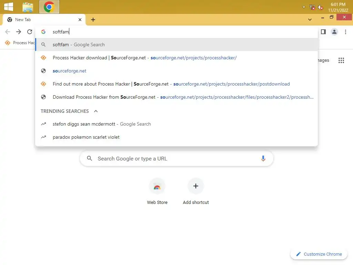
Task: Click the muted volume tray icon
Action: (x=320, y=7)
